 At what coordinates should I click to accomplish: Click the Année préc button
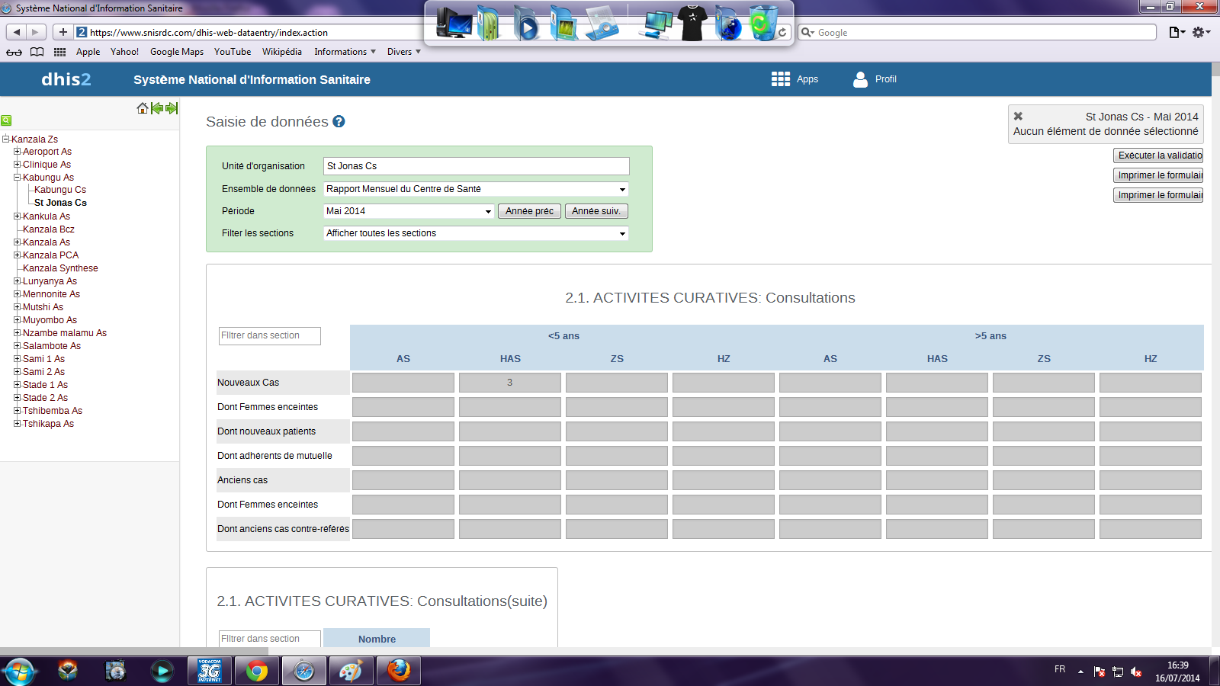(529, 211)
